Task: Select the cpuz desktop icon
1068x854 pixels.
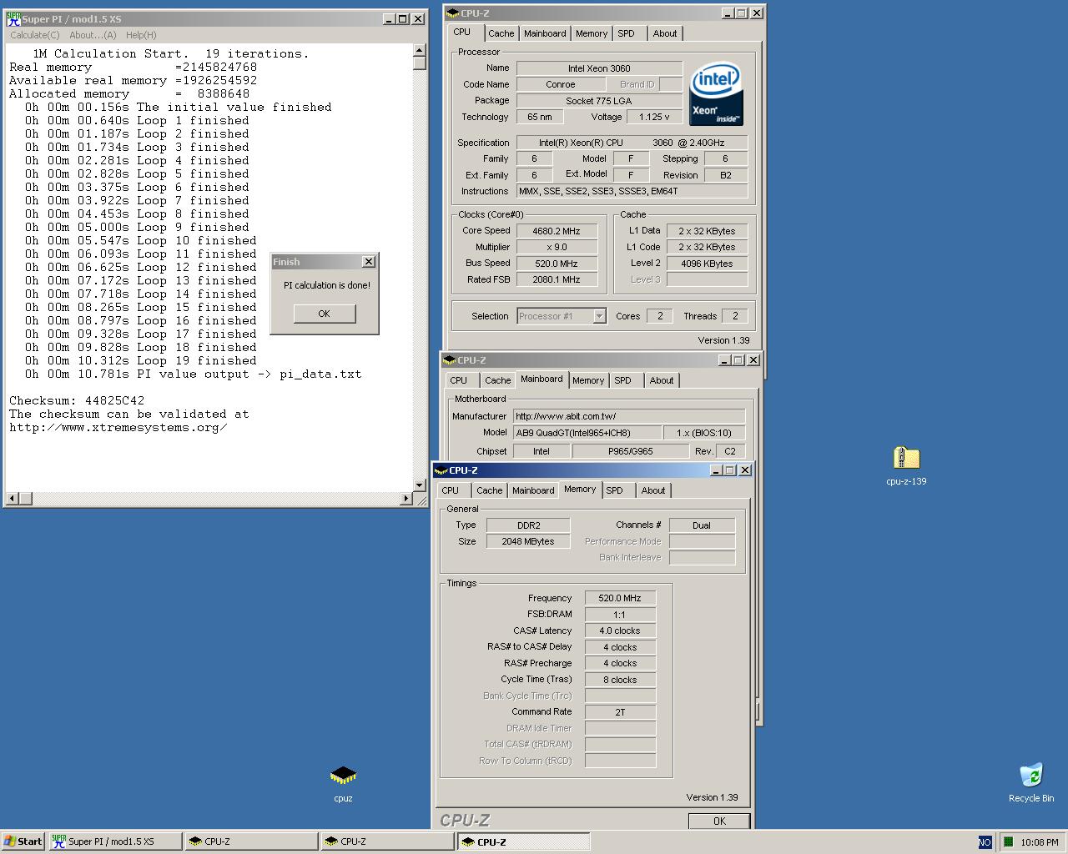Action: 343,776
